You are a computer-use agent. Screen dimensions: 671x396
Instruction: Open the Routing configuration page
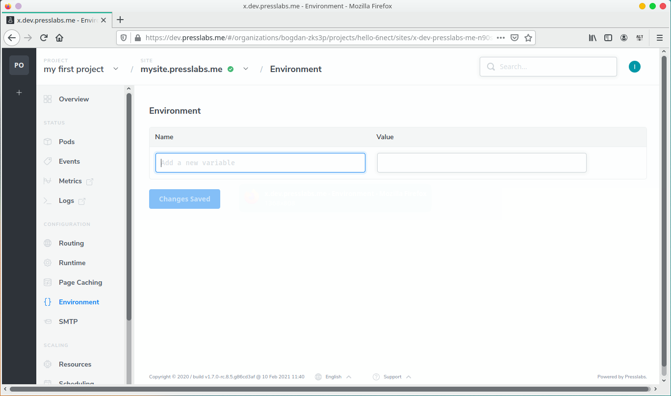click(x=71, y=243)
